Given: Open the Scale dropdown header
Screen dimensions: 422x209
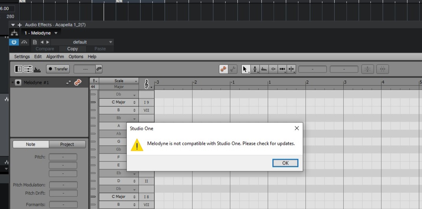Looking at the screenshot, I should pos(119,81).
